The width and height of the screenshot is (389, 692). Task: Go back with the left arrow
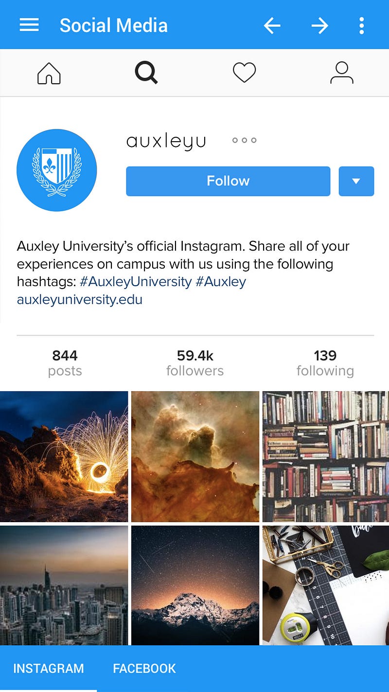coord(272,25)
